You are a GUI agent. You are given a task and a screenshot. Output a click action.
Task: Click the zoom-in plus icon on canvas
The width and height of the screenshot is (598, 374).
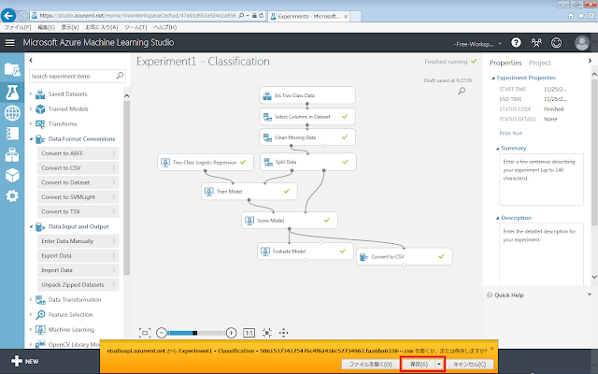tap(231, 332)
